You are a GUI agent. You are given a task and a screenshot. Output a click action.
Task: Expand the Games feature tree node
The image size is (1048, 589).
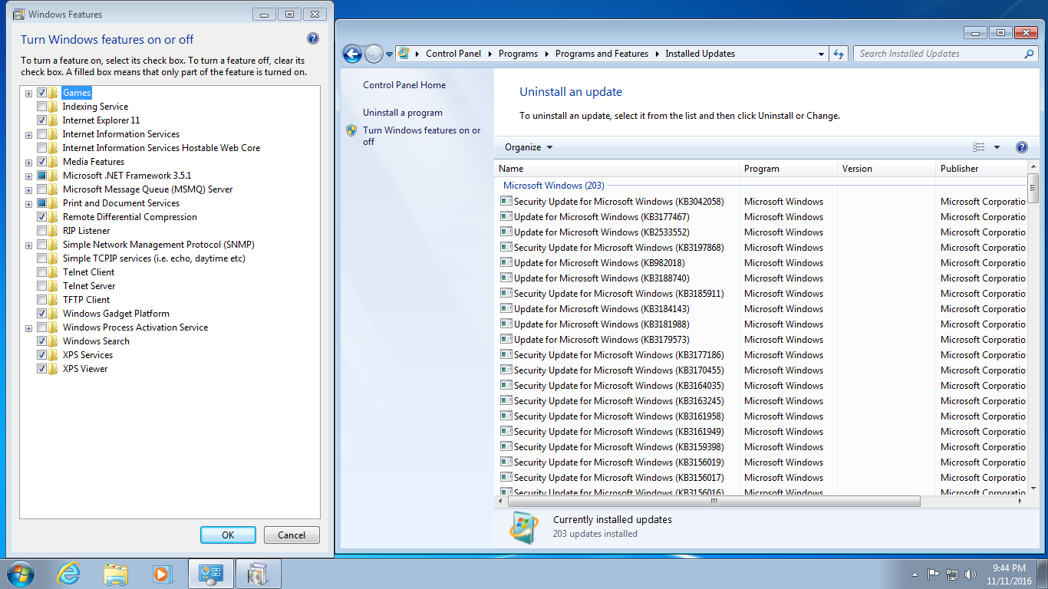(29, 94)
